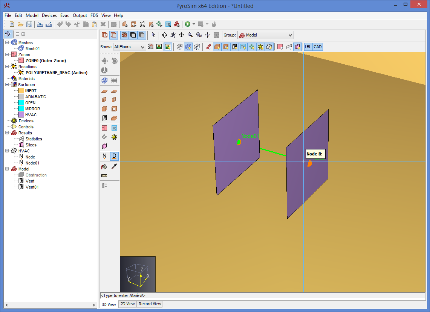Viewport: 430px width, 312px height.
Task: Toggle the LBL labels display button
Action: point(308,47)
